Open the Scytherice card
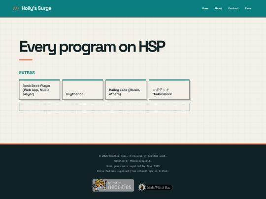 [83, 90]
